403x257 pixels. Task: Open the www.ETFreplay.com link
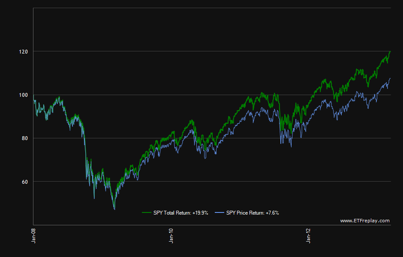point(365,221)
